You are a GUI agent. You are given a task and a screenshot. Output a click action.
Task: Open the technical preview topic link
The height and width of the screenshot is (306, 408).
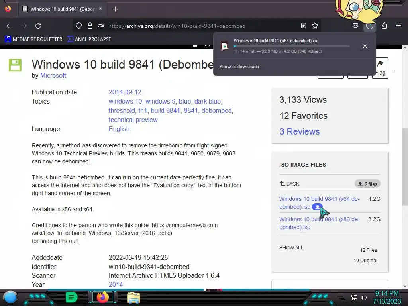[x=133, y=120]
